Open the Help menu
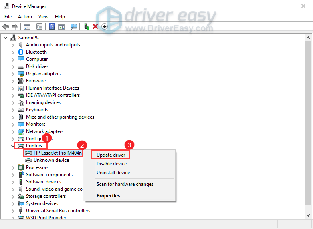 (x=60, y=17)
